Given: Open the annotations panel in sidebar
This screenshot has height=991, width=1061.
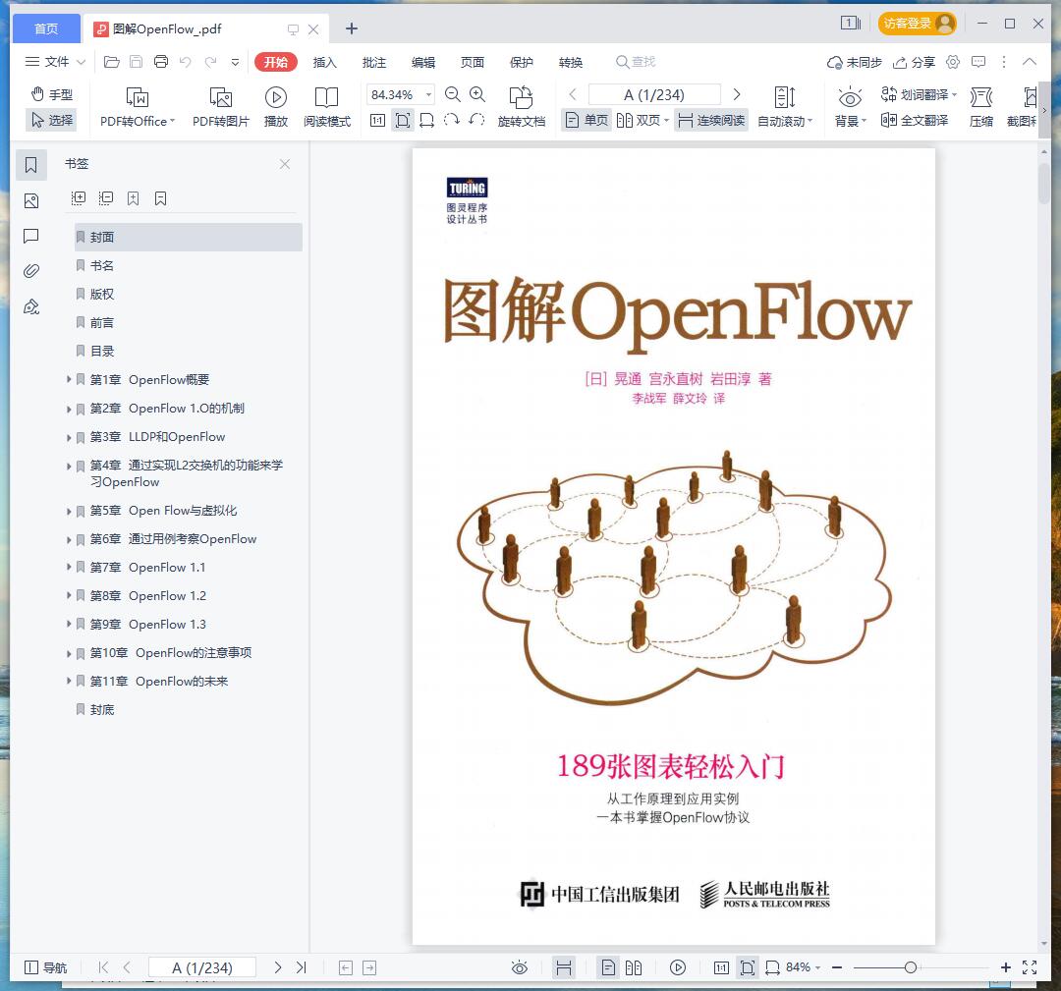Looking at the screenshot, I should pyautogui.click(x=31, y=236).
